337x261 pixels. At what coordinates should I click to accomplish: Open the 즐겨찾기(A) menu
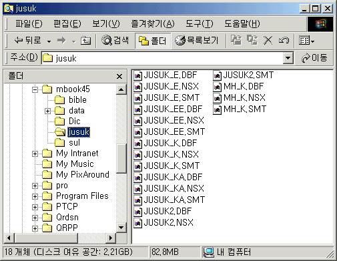(153, 23)
